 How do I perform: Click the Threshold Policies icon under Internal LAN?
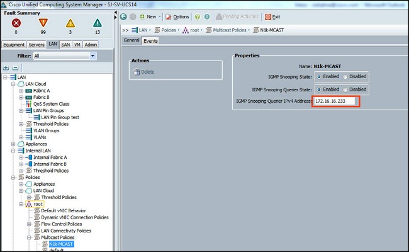pos(29,171)
